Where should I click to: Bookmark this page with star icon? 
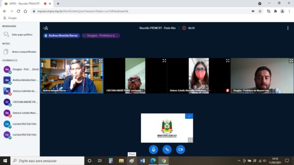pyautogui.click(x=260, y=11)
